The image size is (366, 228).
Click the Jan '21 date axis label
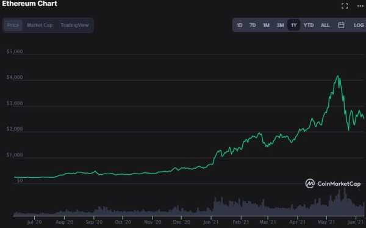coord(211,222)
